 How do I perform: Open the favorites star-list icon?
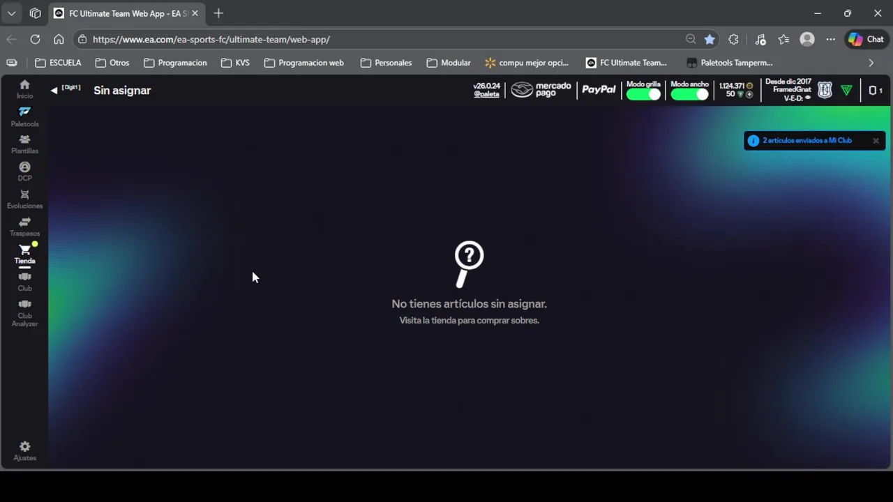point(783,40)
